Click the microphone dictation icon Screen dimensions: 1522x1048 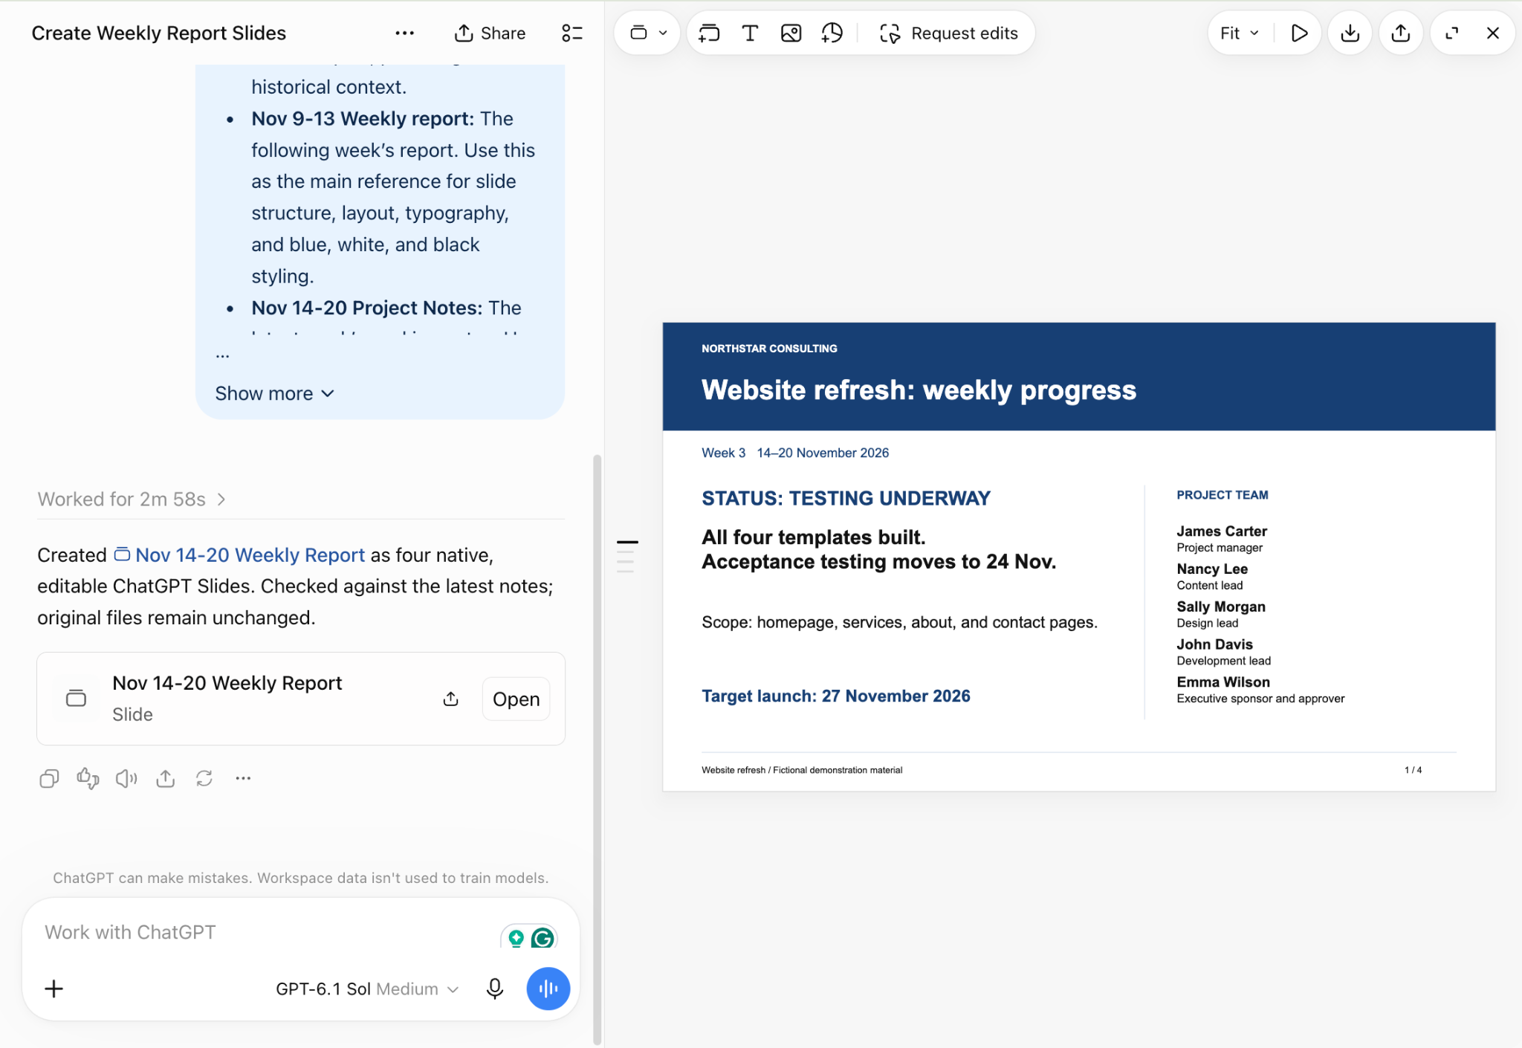(494, 989)
